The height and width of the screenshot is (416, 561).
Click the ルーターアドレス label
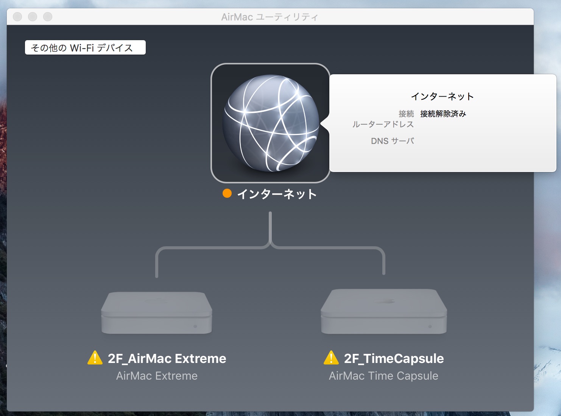coord(383,124)
